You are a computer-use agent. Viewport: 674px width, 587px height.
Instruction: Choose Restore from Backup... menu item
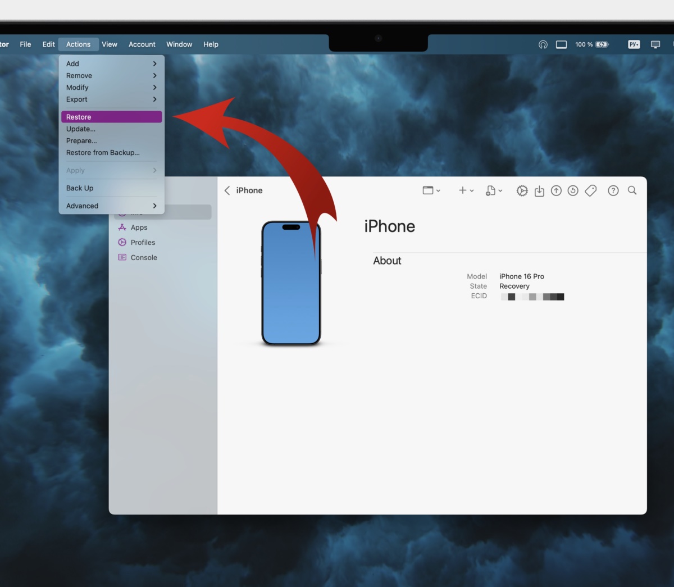(x=111, y=153)
